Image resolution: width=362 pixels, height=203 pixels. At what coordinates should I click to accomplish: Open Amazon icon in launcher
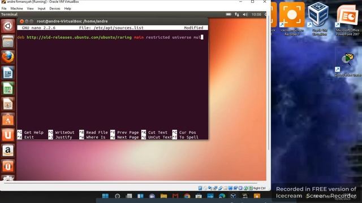8,151
